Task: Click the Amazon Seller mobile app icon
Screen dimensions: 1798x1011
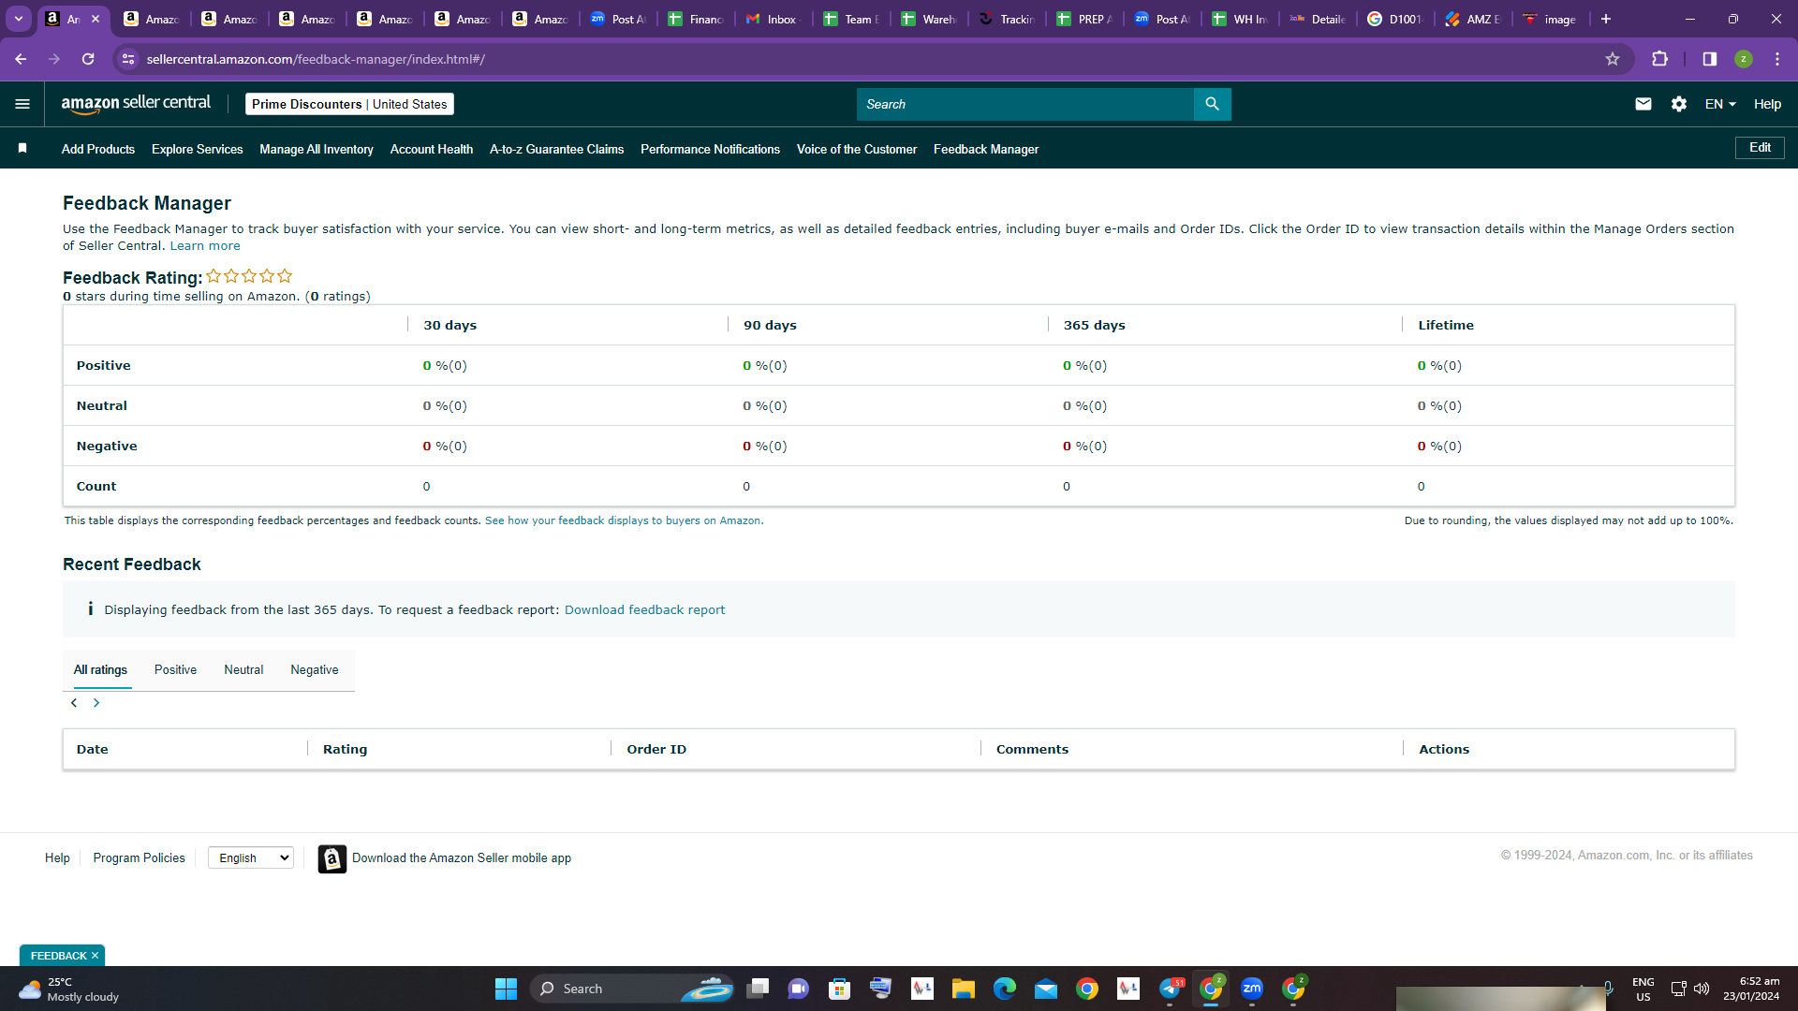Action: (x=332, y=858)
